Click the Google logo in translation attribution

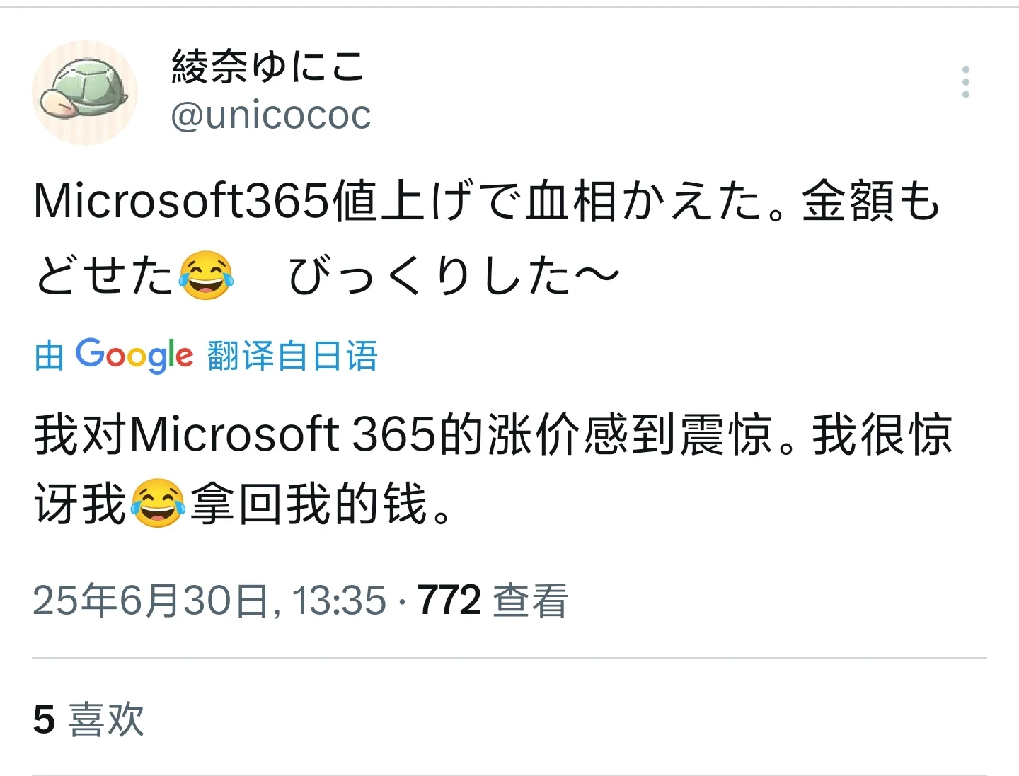tap(134, 355)
